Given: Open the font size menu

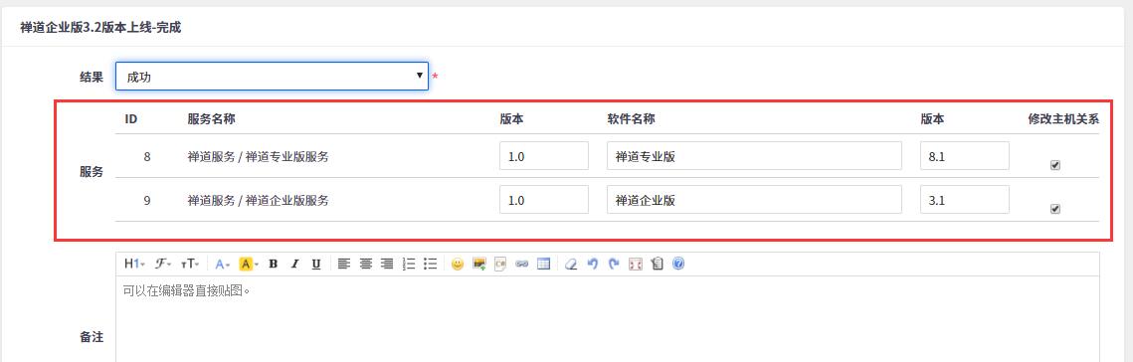Looking at the screenshot, I should click(x=189, y=265).
